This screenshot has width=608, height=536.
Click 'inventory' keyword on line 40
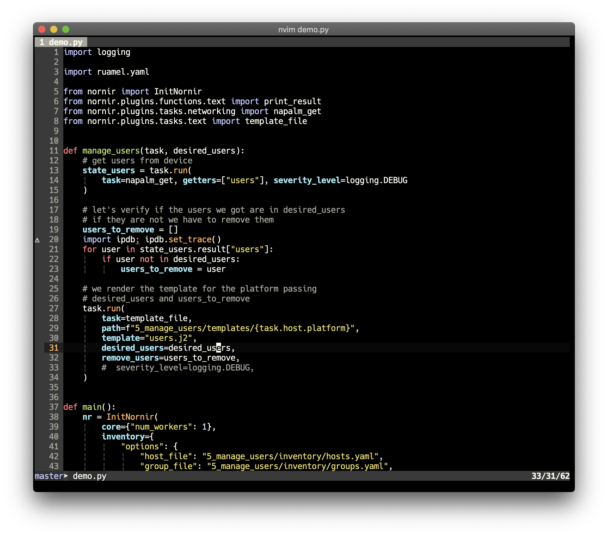123,437
